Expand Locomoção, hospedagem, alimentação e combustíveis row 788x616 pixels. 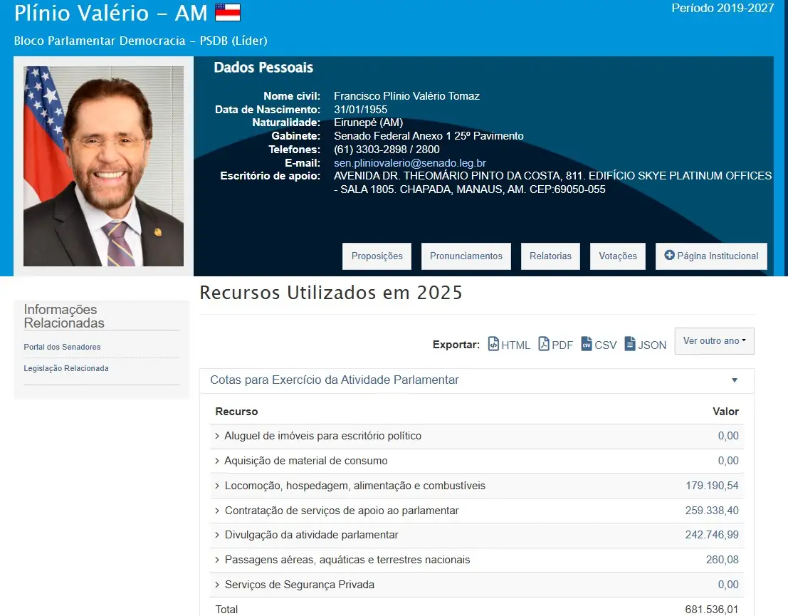217,486
